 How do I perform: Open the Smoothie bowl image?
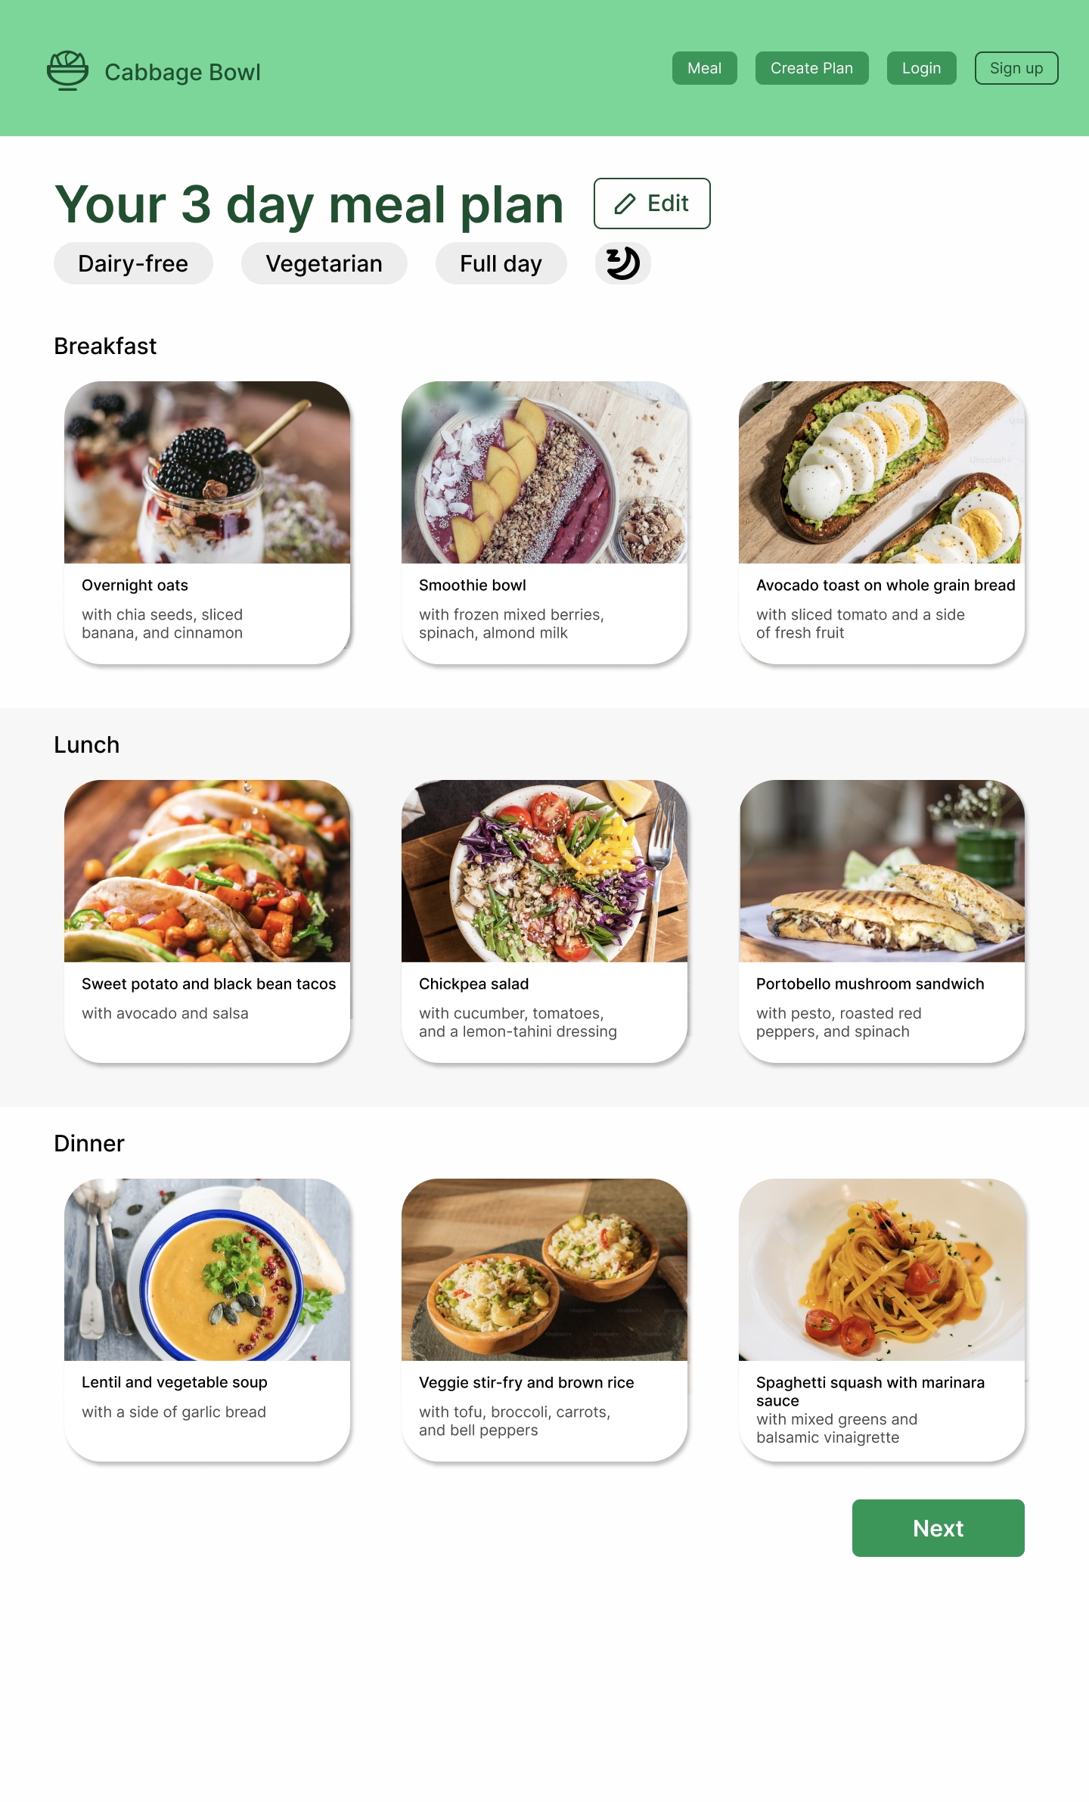[544, 472]
